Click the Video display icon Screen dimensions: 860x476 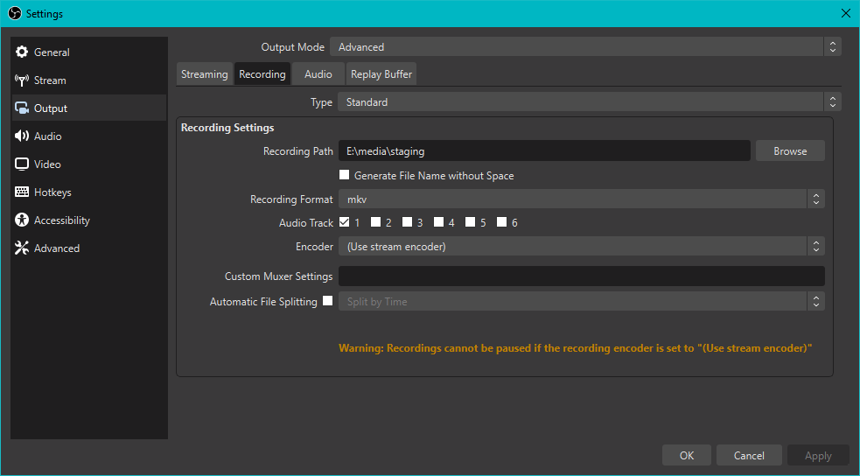point(22,164)
